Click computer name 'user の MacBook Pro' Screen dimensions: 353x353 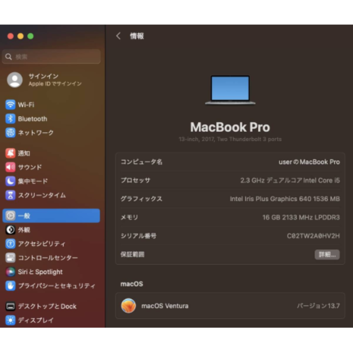click(x=309, y=162)
